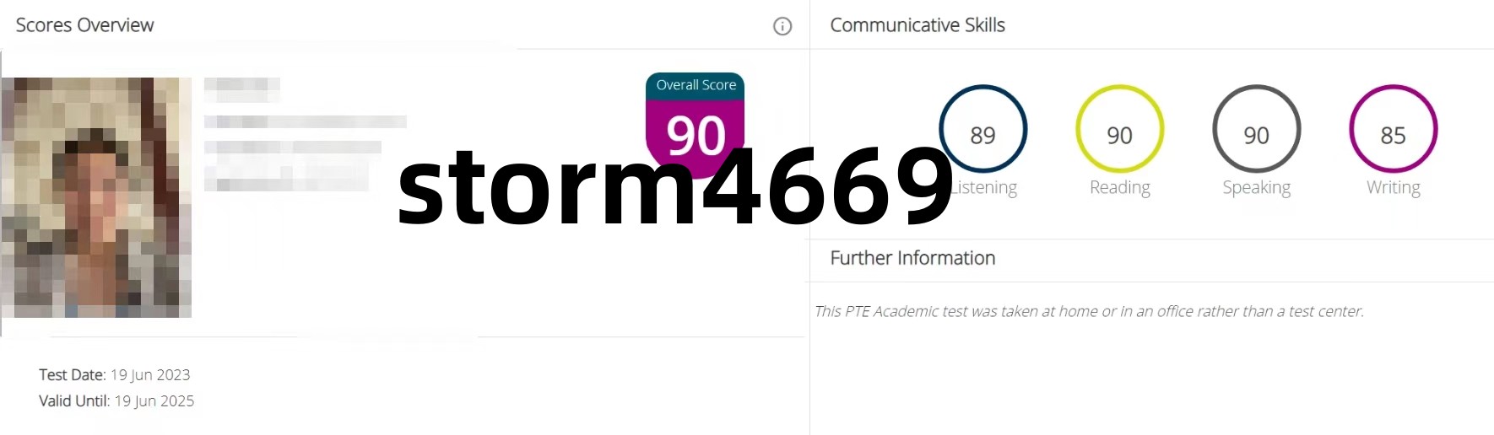
Task: Select the Reading score circle showing 90
Action: (x=1119, y=129)
